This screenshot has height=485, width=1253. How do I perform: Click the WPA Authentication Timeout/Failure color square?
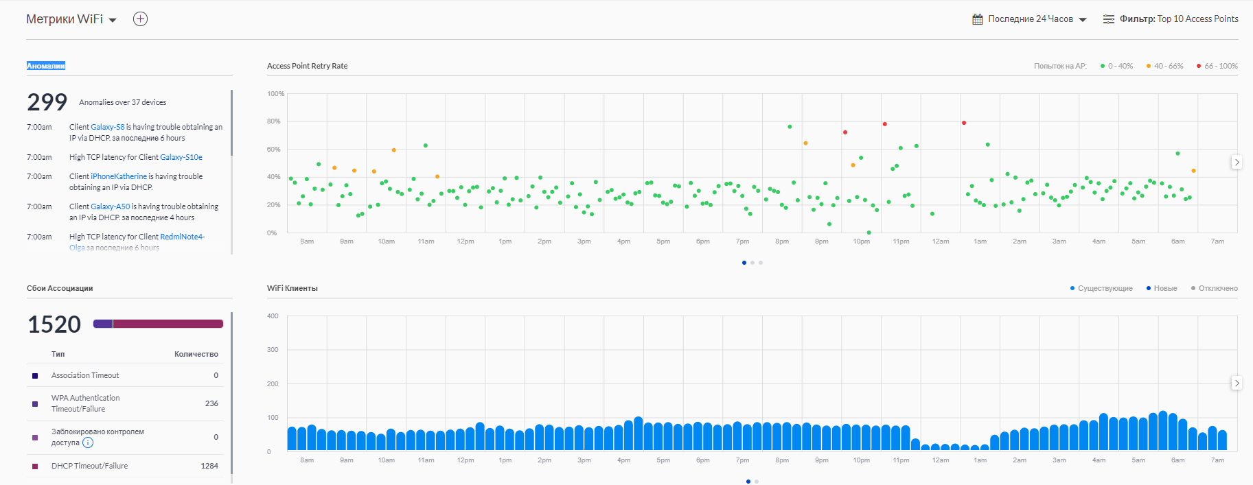point(35,404)
